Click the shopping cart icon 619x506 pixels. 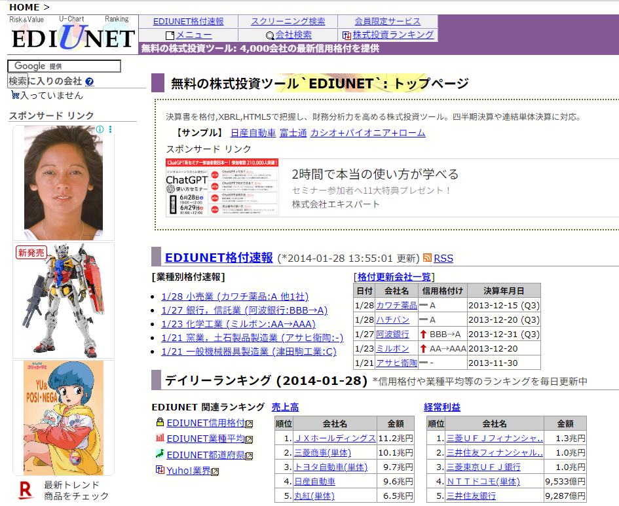click(x=16, y=95)
